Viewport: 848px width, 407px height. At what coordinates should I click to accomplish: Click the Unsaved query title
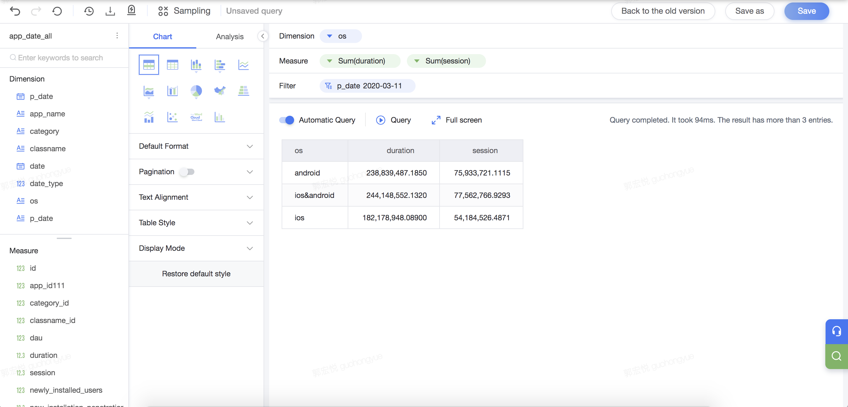(x=254, y=11)
